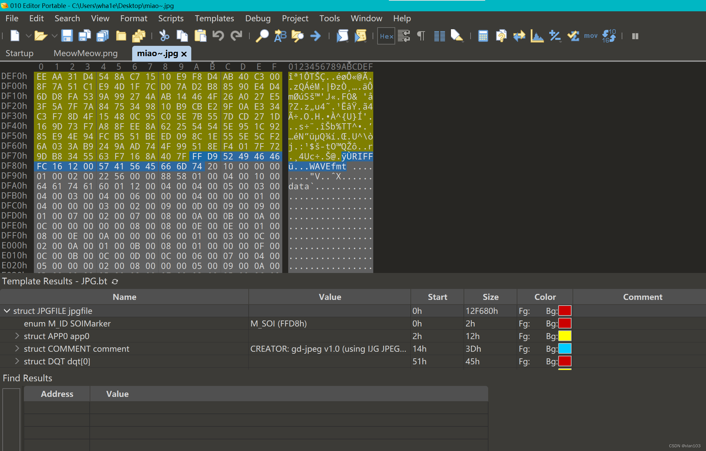Redo the last action
The height and width of the screenshot is (451, 706).
coord(236,36)
